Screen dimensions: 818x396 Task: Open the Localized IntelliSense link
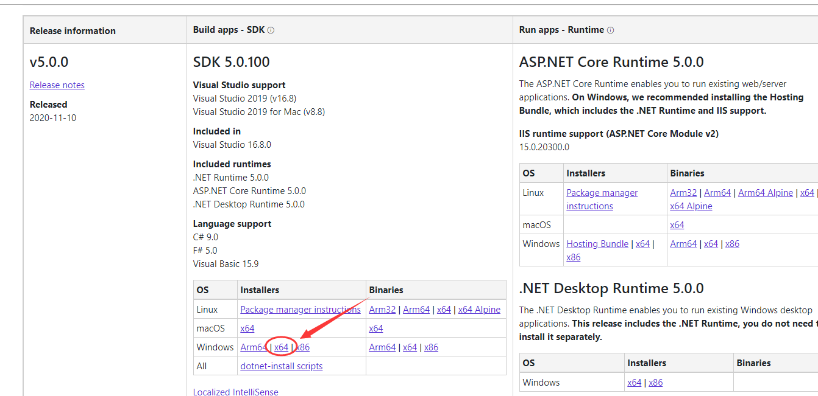tap(235, 392)
